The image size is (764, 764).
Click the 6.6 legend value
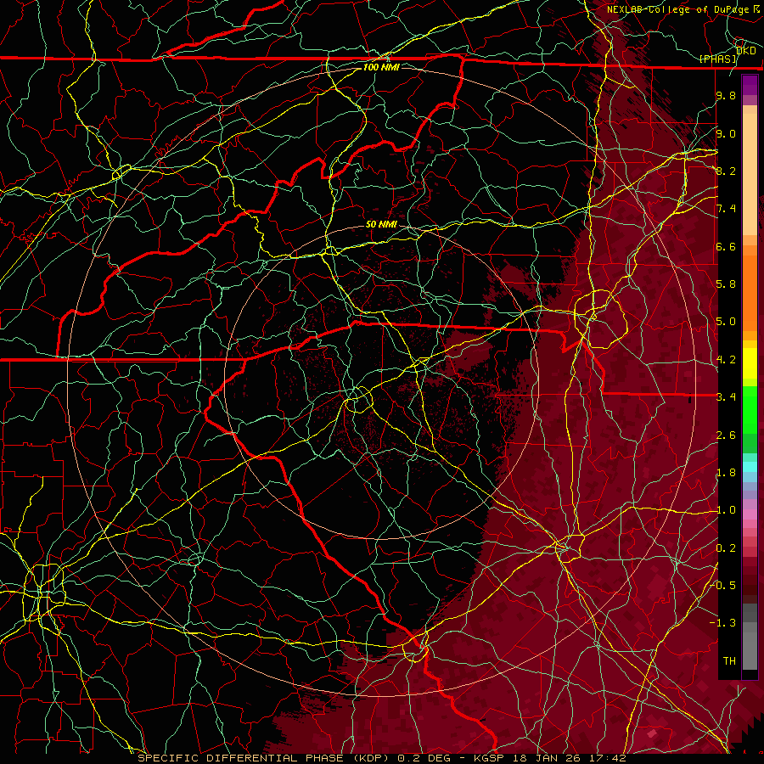coord(726,246)
